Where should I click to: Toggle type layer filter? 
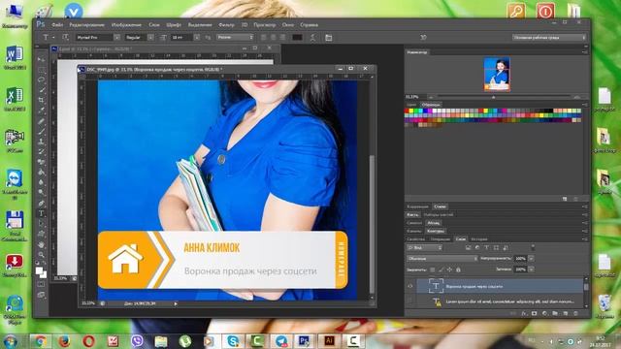point(487,248)
